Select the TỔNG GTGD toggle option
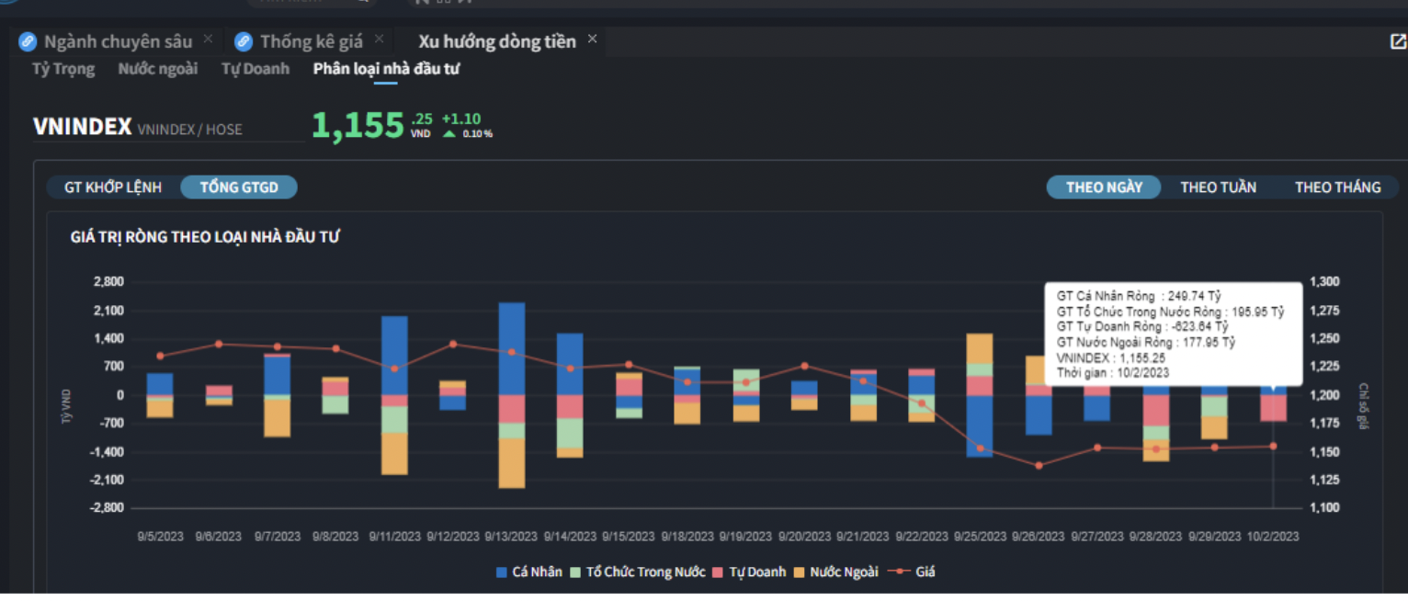Viewport: 1408px width, 601px height. point(239,187)
